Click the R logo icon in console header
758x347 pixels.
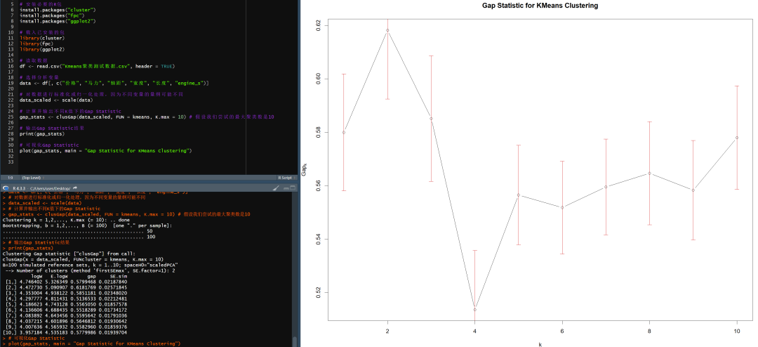6,188
